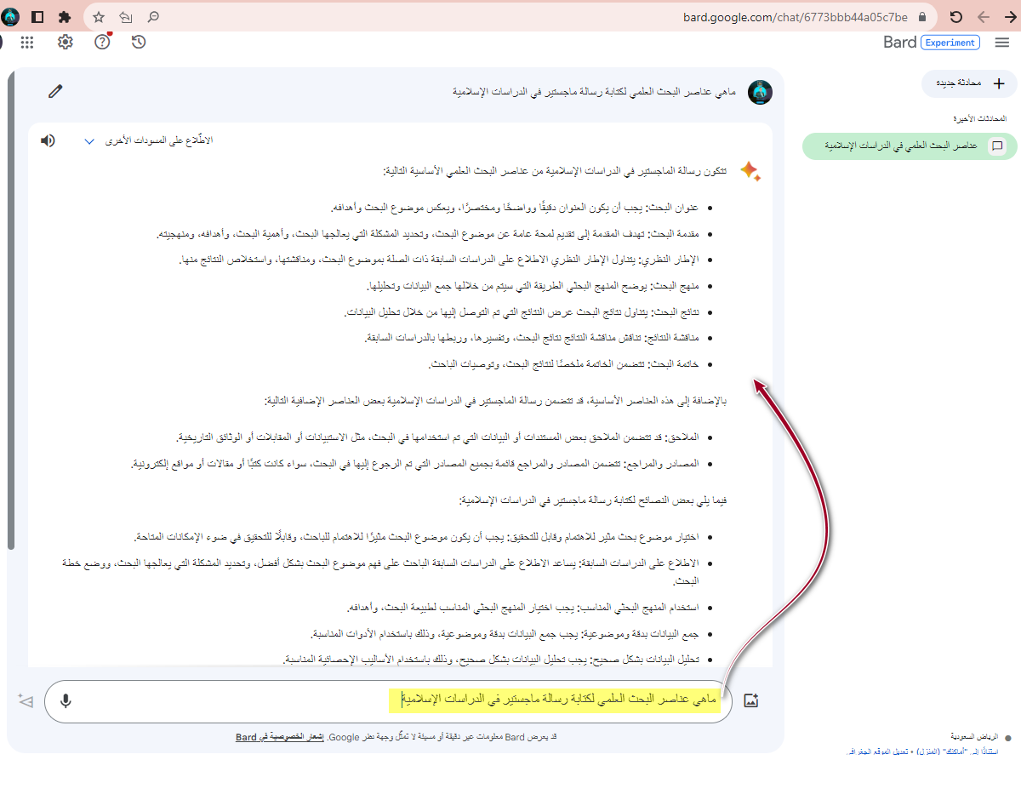Click the vertical scrollbar of the chat
The width and height of the screenshot is (1021, 800).
[x=10, y=315]
